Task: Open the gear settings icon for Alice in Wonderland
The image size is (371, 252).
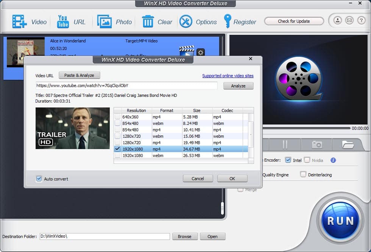Action: click(x=201, y=52)
